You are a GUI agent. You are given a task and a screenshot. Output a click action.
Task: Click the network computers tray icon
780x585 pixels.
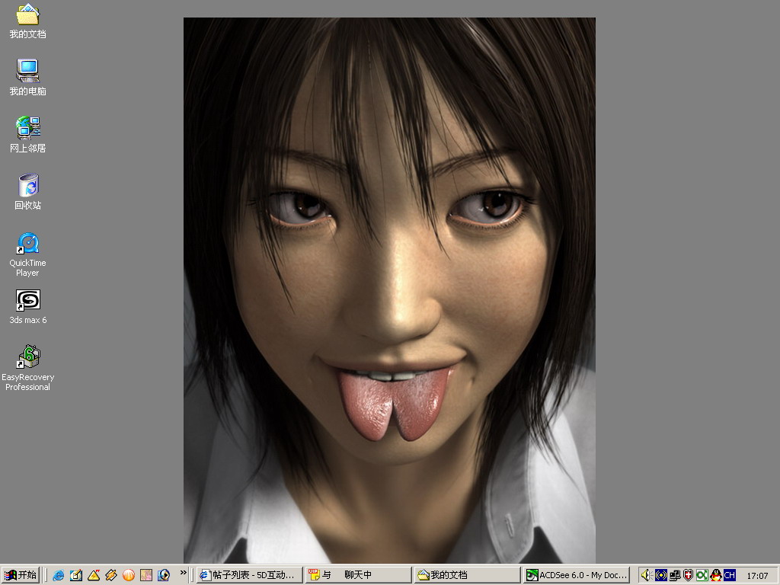pyautogui.click(x=675, y=576)
